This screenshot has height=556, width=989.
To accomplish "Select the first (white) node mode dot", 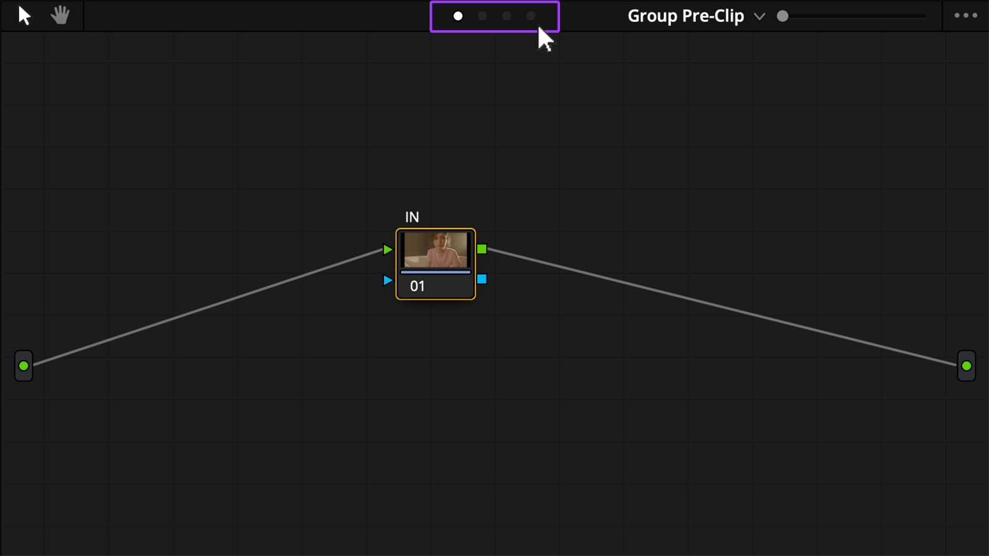I will 458,16.
